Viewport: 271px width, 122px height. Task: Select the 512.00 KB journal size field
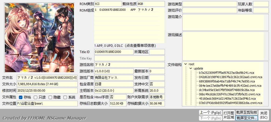(x=118, y=103)
